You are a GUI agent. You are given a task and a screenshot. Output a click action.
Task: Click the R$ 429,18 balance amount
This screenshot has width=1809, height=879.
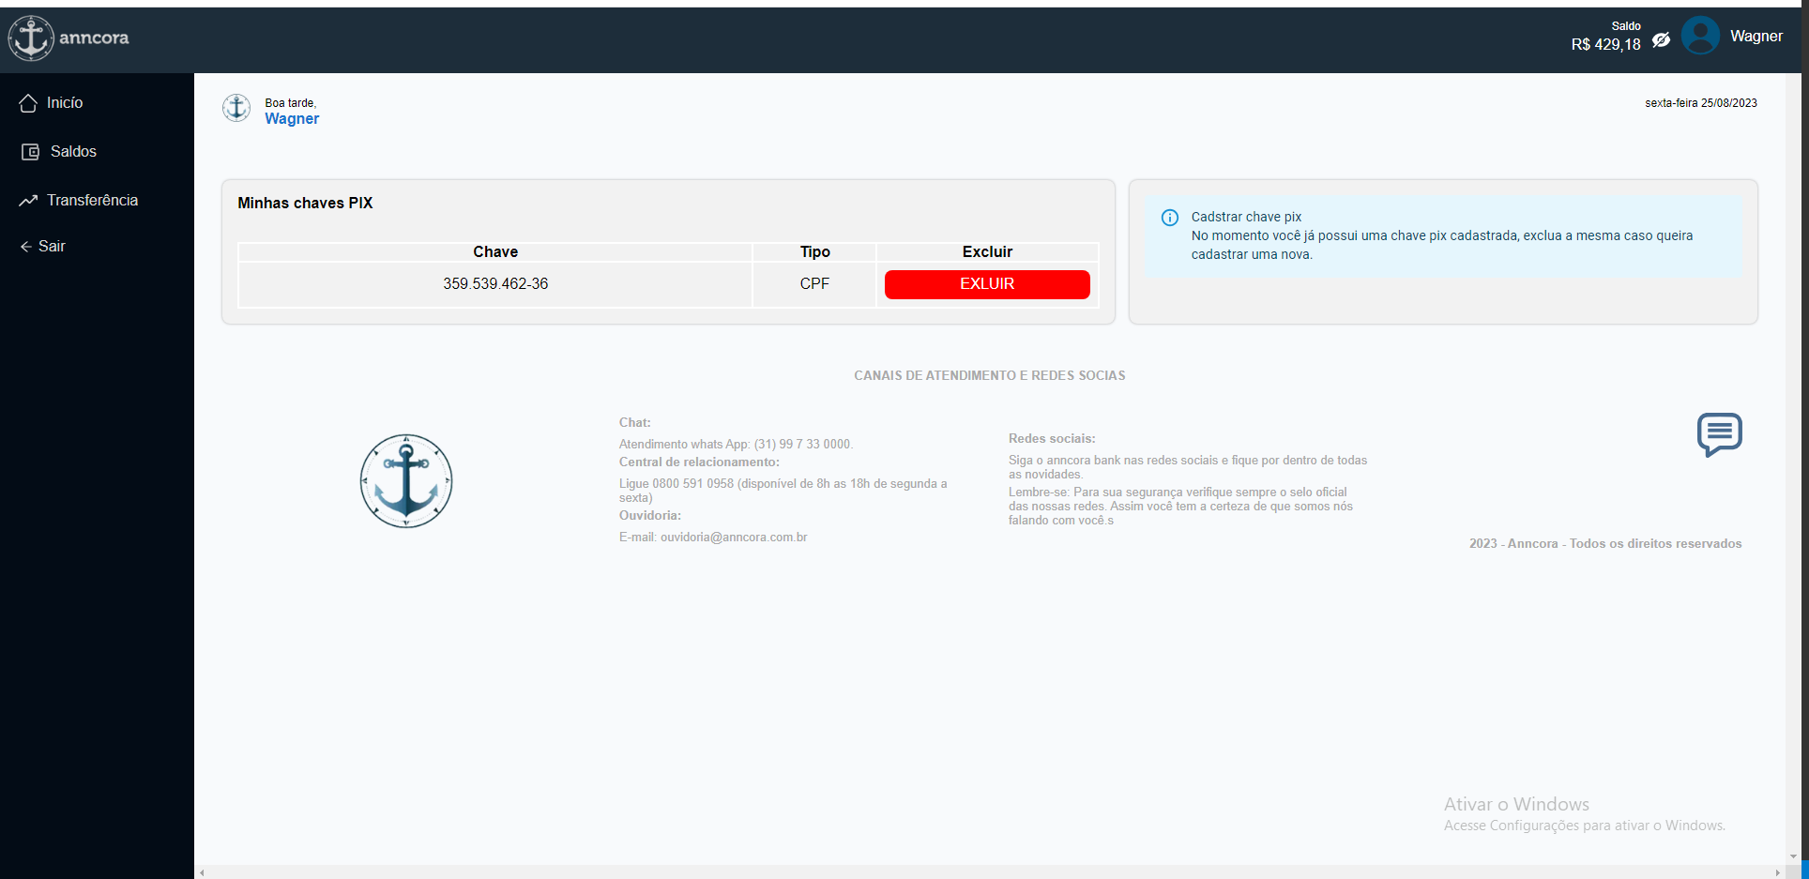tap(1605, 45)
